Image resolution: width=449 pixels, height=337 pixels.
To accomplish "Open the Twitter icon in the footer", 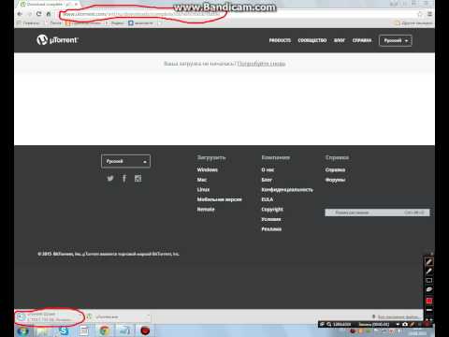I will coord(110,178).
